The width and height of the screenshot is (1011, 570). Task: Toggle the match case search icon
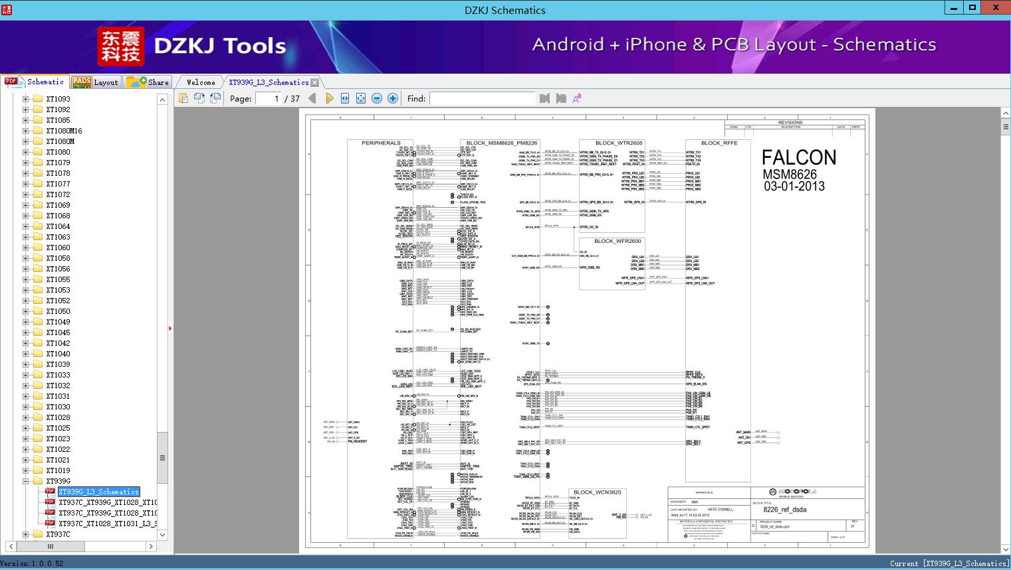coord(577,98)
